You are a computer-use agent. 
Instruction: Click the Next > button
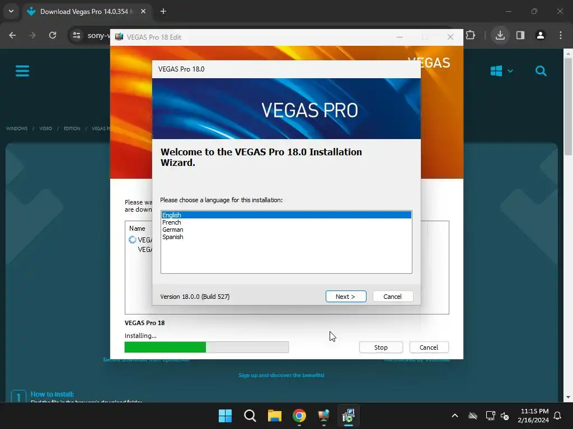click(x=346, y=297)
